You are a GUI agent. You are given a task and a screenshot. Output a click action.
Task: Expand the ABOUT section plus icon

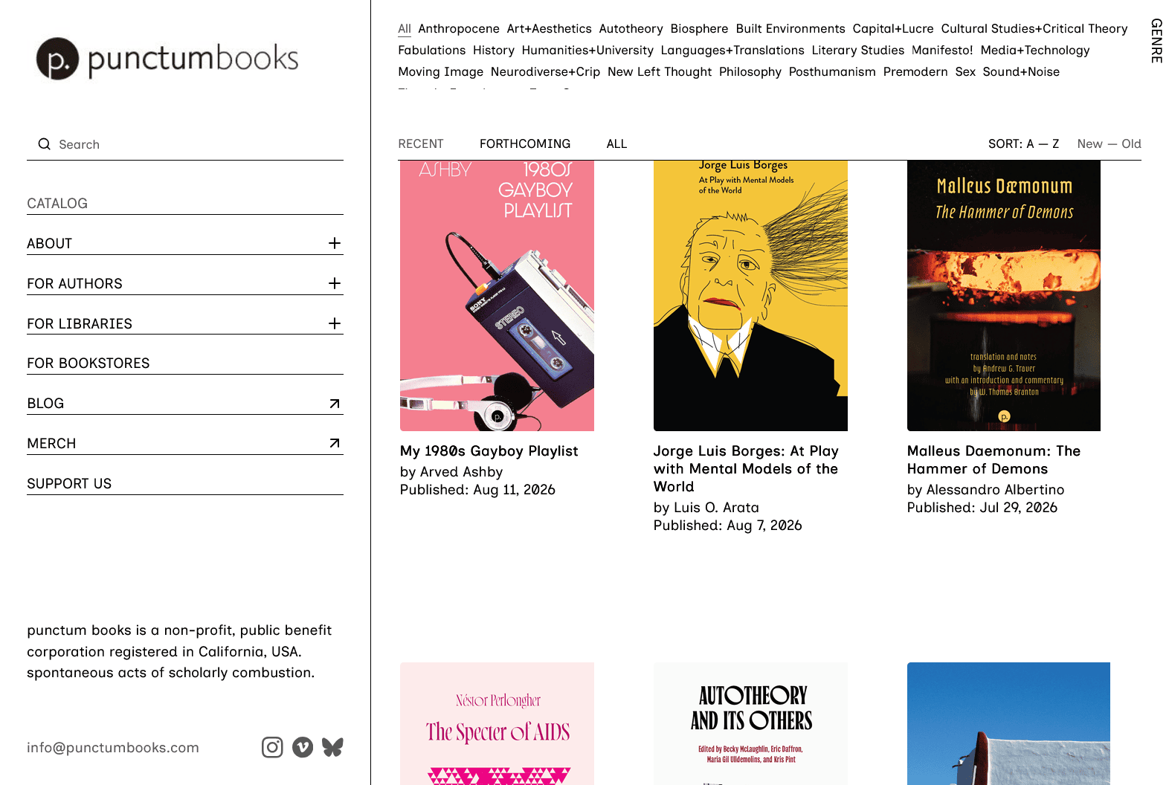point(335,243)
